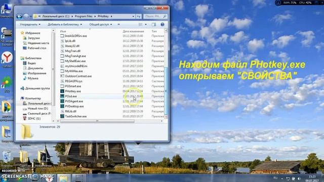324x182 pixels.
Task: Select Компьютер in navigation pane
Action: (31, 98)
